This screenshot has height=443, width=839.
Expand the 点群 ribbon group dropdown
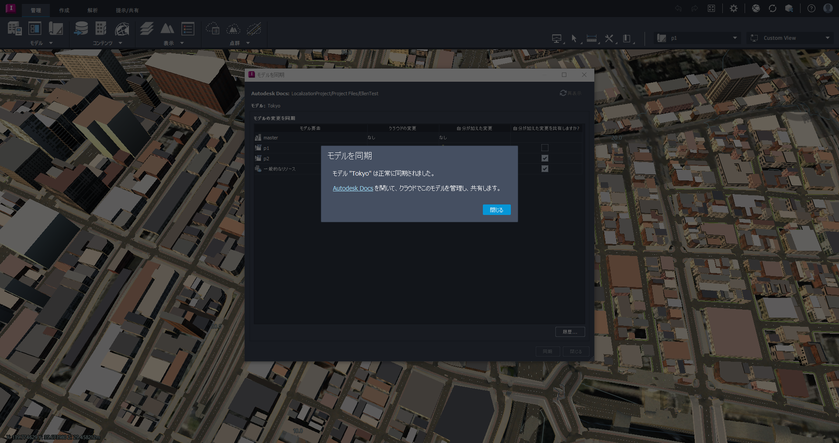click(248, 43)
